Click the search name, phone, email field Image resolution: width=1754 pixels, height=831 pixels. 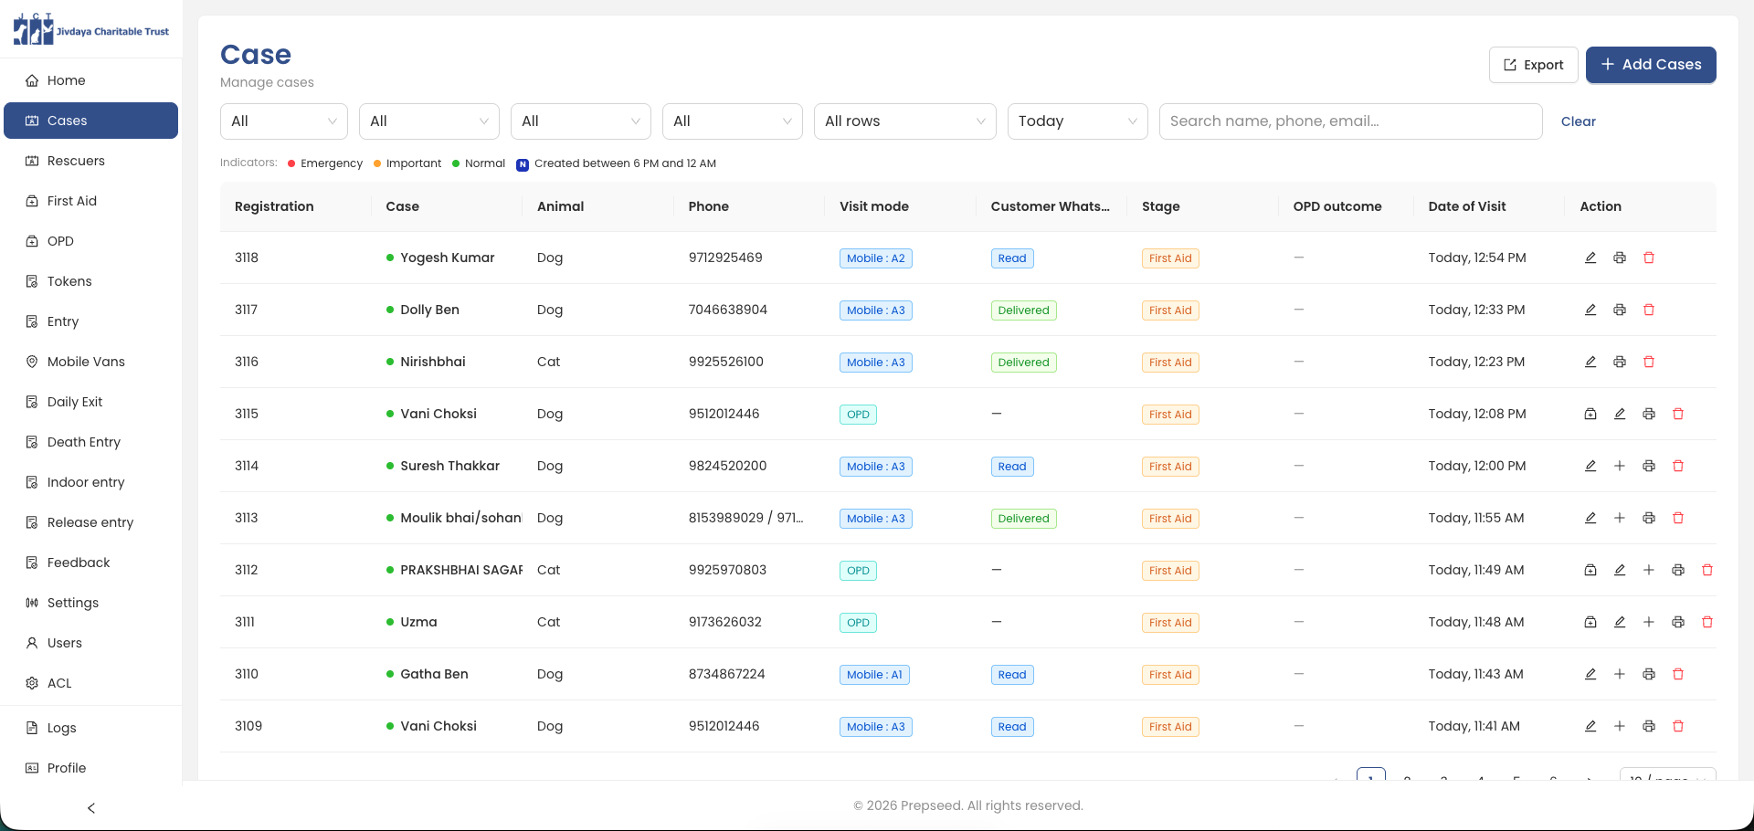point(1351,121)
